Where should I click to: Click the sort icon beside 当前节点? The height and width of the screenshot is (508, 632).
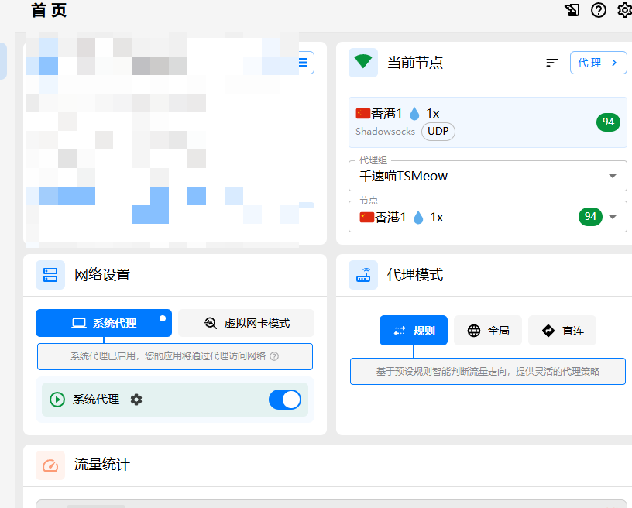[x=552, y=63]
